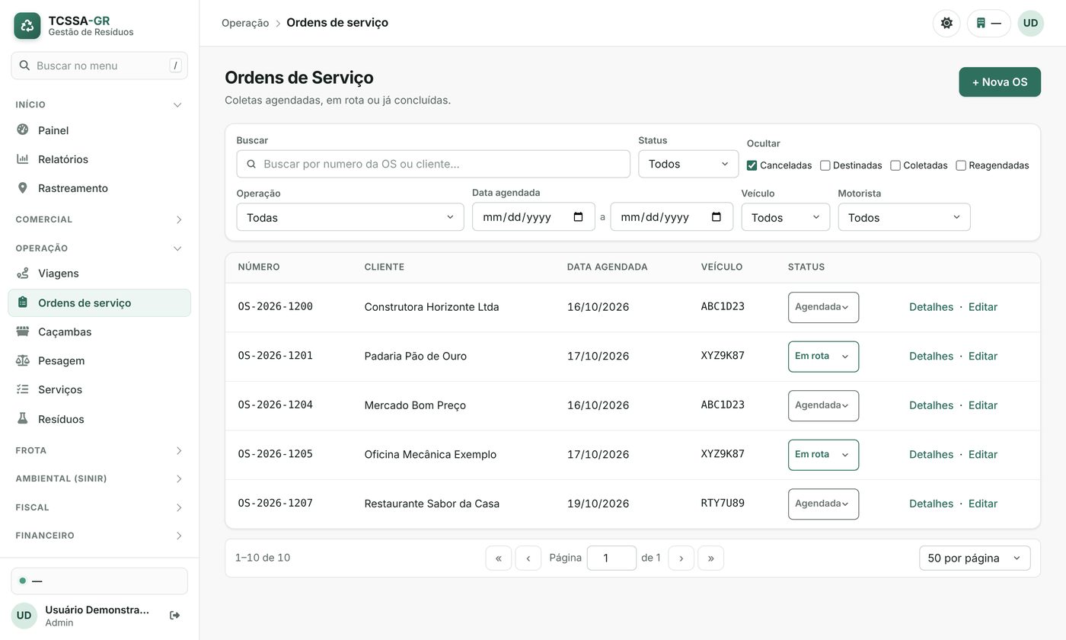Open the Status filter dropdown
Viewport: 1066px width, 640px height.
[x=688, y=164]
